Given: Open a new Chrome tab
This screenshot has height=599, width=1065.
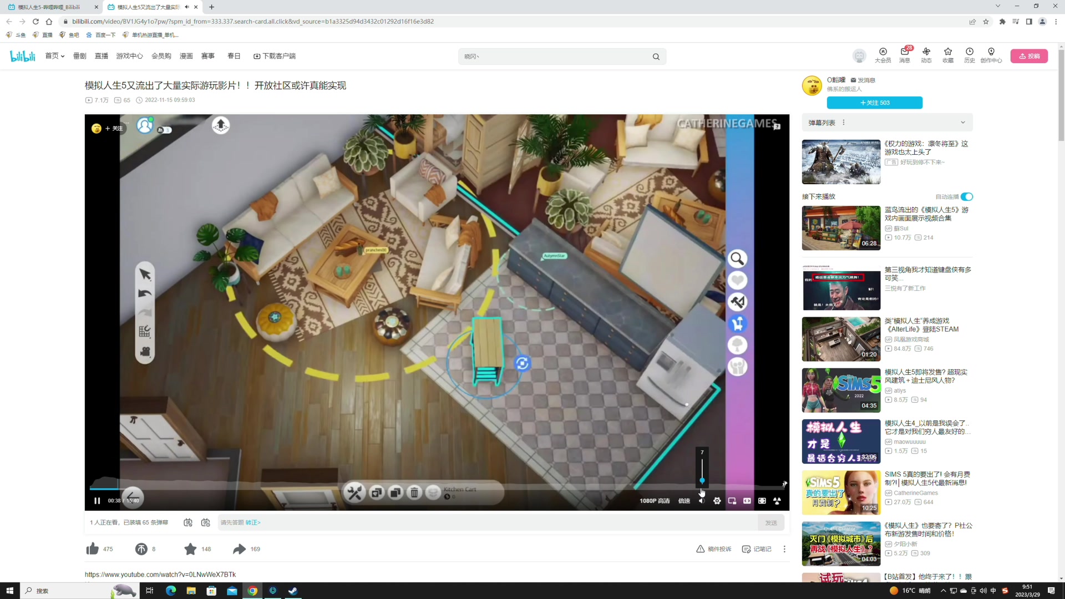Looking at the screenshot, I should point(211,7).
